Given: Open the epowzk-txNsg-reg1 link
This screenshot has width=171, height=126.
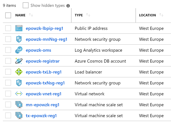Looking at the screenshot, I should [x=45, y=83].
